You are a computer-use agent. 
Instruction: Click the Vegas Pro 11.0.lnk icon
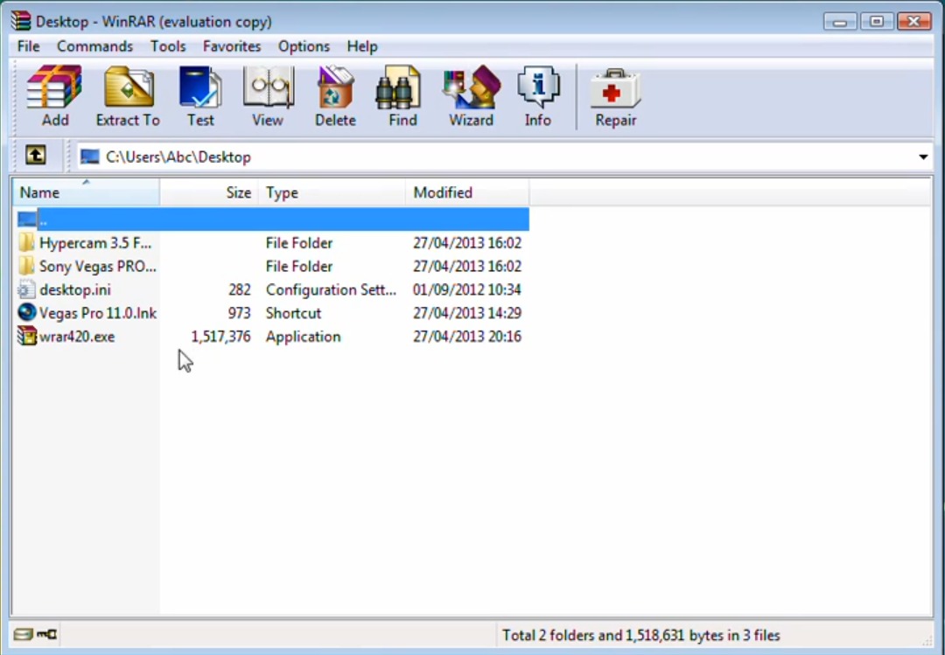pyautogui.click(x=26, y=313)
